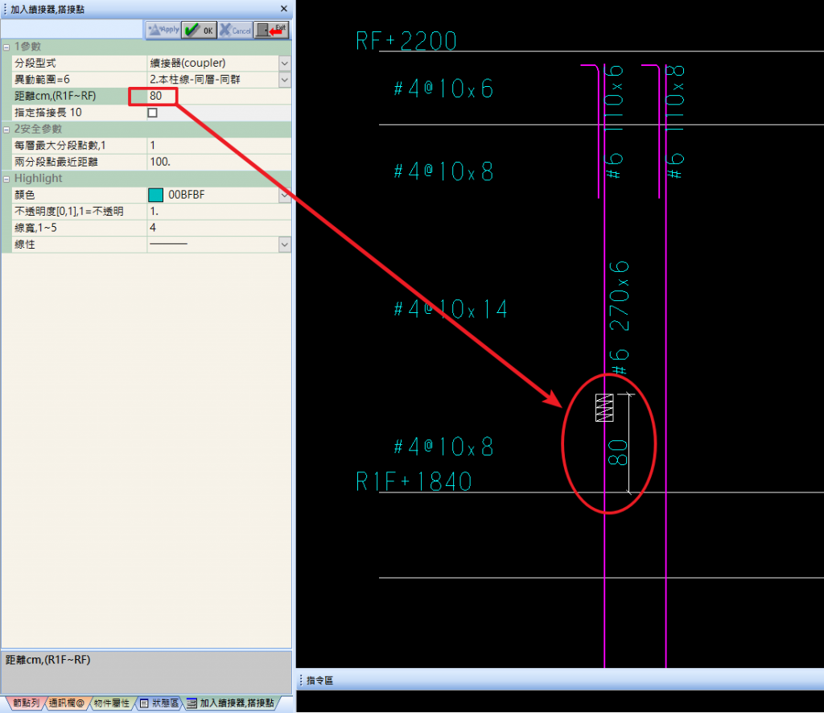Close the 加入續接器,搭接點 panel

tap(284, 9)
